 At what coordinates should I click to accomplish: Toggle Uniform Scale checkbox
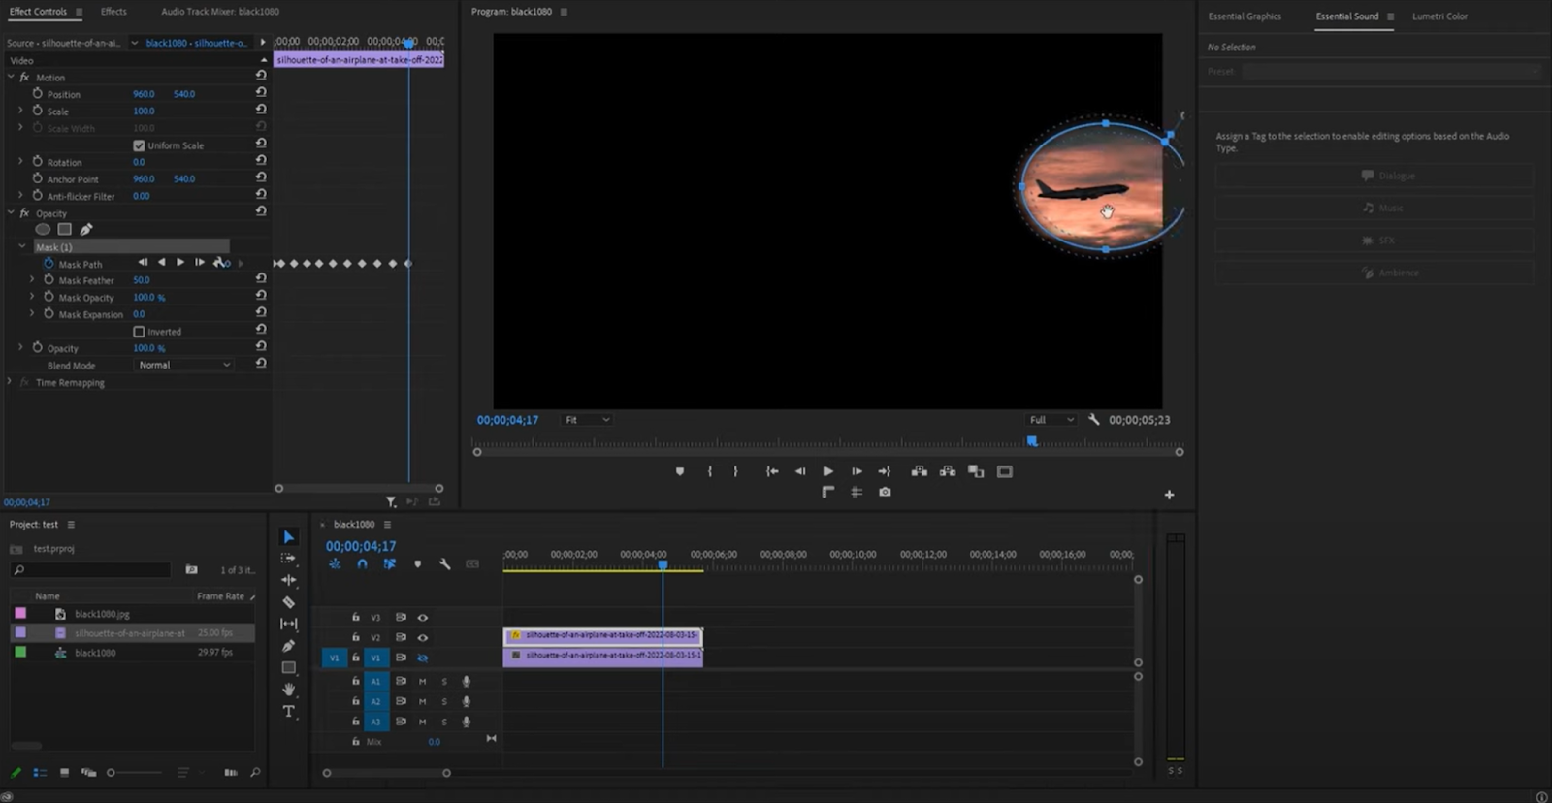139,145
